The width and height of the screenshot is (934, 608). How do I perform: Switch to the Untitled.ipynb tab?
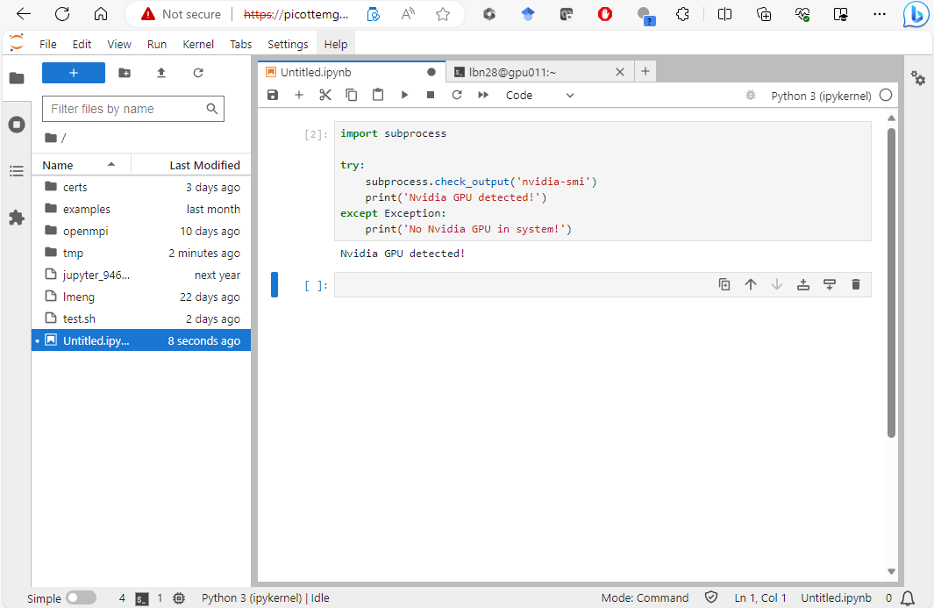(352, 72)
